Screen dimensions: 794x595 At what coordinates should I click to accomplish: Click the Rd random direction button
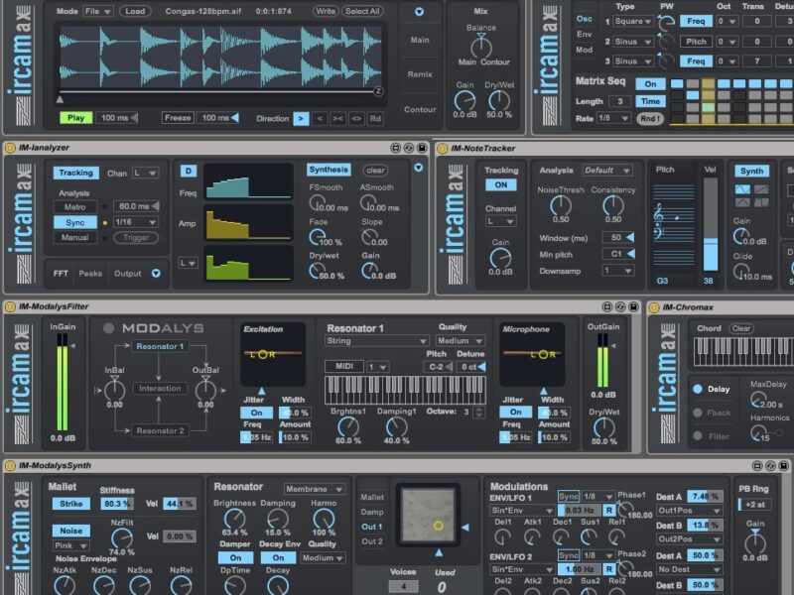(x=375, y=118)
